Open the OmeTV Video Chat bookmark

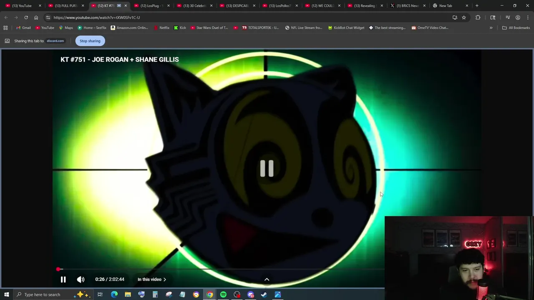(x=430, y=28)
